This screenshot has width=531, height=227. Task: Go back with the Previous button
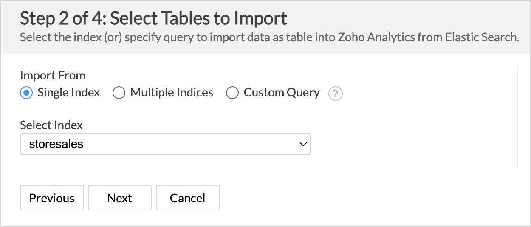click(x=52, y=198)
